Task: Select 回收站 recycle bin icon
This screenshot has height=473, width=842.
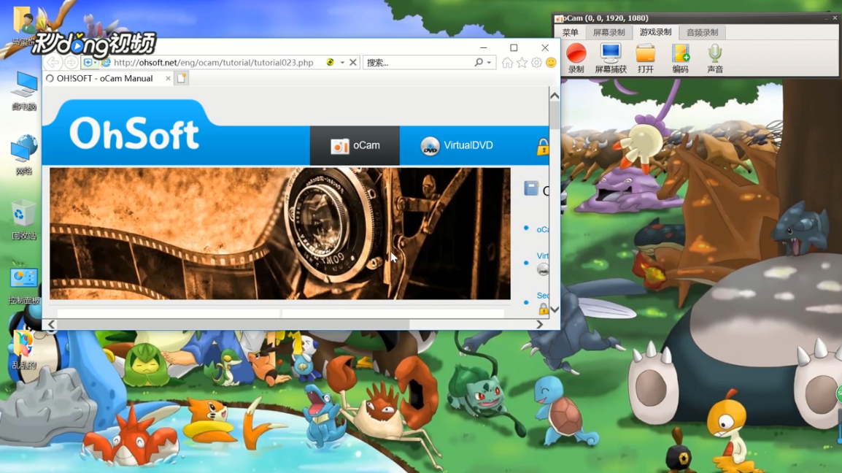Action: pos(24,220)
